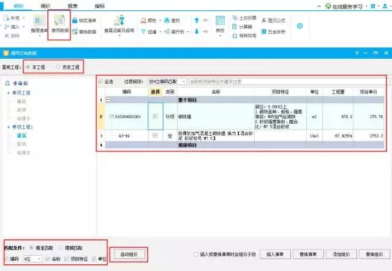Uncheck the select box for row A3-49

(155, 136)
